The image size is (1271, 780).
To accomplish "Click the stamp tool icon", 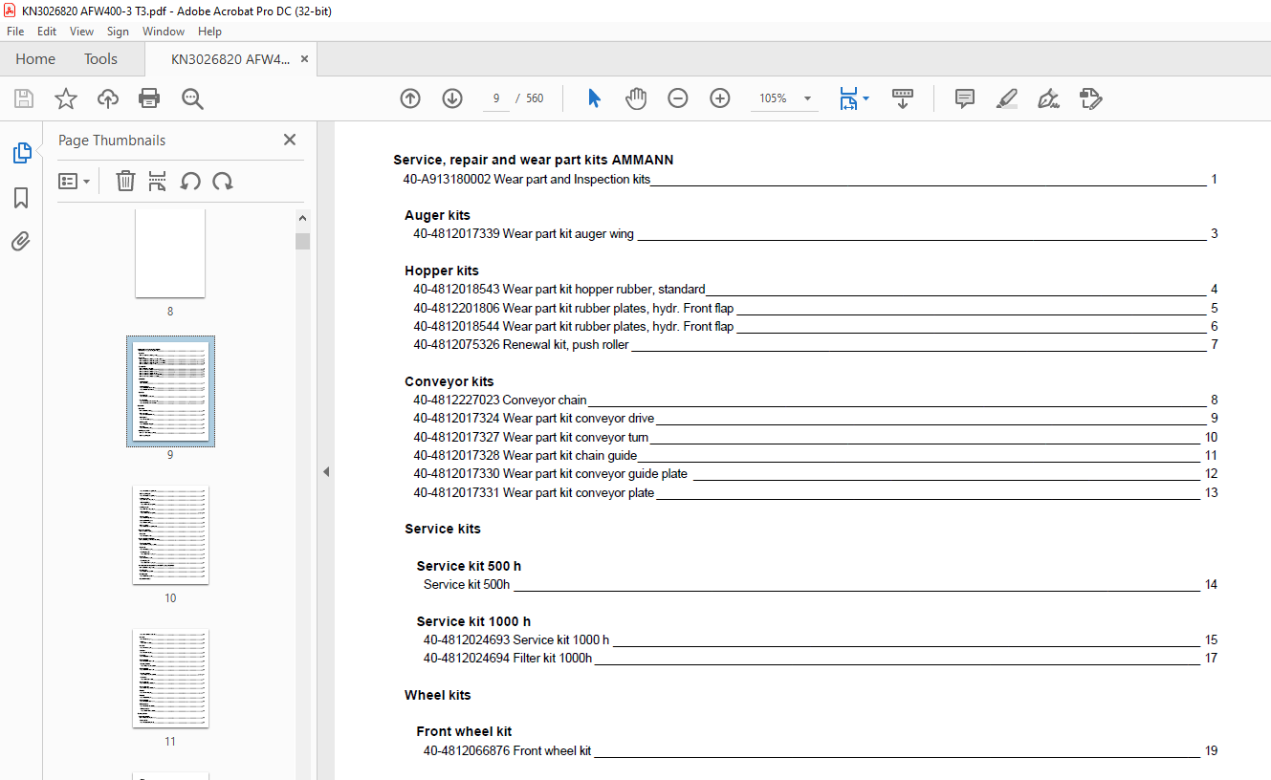I will click(x=1090, y=98).
